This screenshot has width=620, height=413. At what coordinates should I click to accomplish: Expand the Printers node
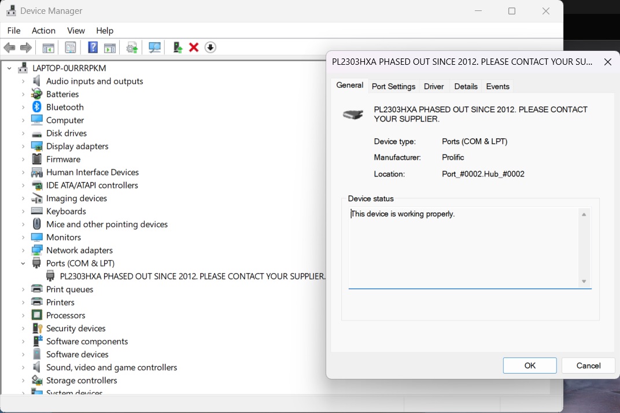(23, 303)
